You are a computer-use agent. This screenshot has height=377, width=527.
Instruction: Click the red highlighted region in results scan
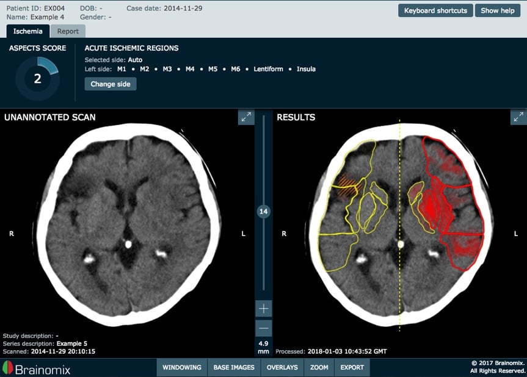point(435,207)
